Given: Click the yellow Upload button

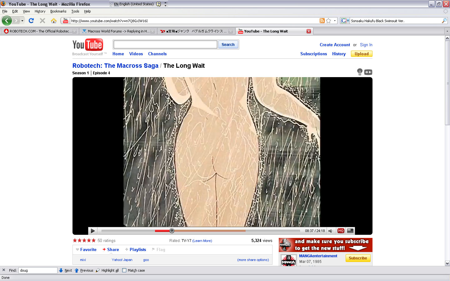Looking at the screenshot, I should (362, 54).
